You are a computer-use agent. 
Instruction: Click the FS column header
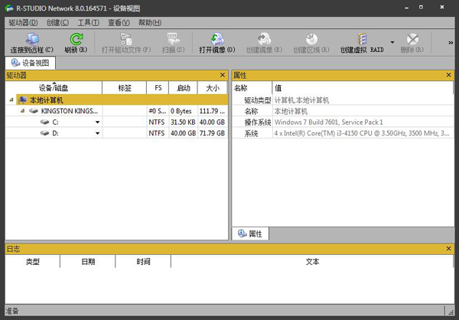158,87
